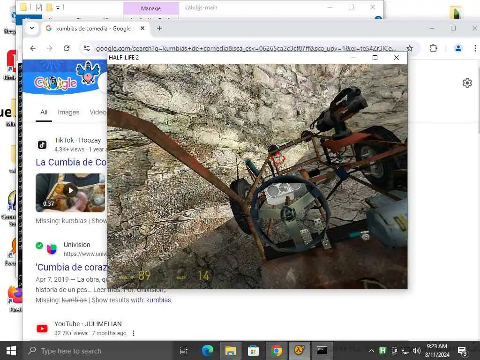Open Chrome three-dot menu

click(475, 48)
